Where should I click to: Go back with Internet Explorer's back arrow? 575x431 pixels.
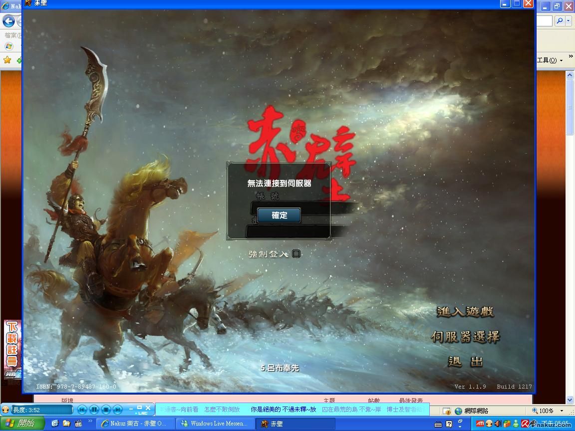click(8, 21)
